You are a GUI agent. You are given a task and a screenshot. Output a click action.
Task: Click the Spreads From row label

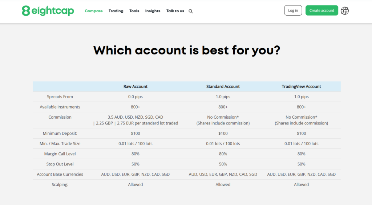(60, 97)
